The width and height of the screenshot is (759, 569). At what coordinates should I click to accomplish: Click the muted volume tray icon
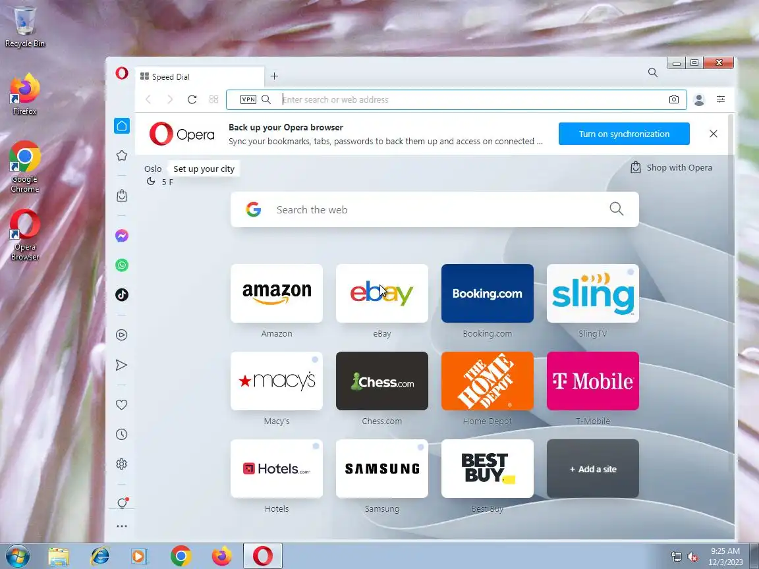pyautogui.click(x=692, y=557)
